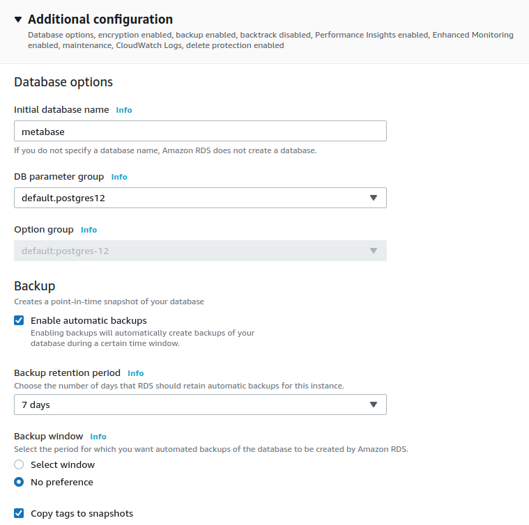The width and height of the screenshot is (529, 525).
Task: Click the Option group dropdown arrow icon
Action: (x=374, y=251)
